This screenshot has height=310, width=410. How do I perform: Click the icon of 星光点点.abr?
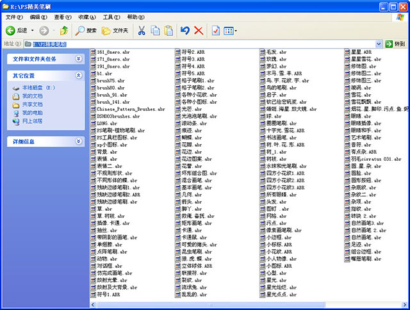pyautogui.click(x=263, y=295)
